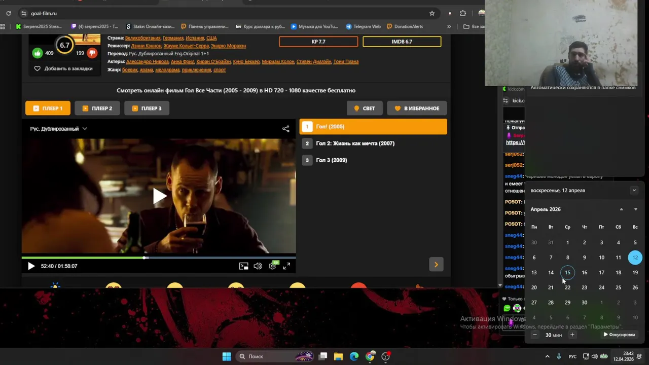Click the small play button in controls

31,266
